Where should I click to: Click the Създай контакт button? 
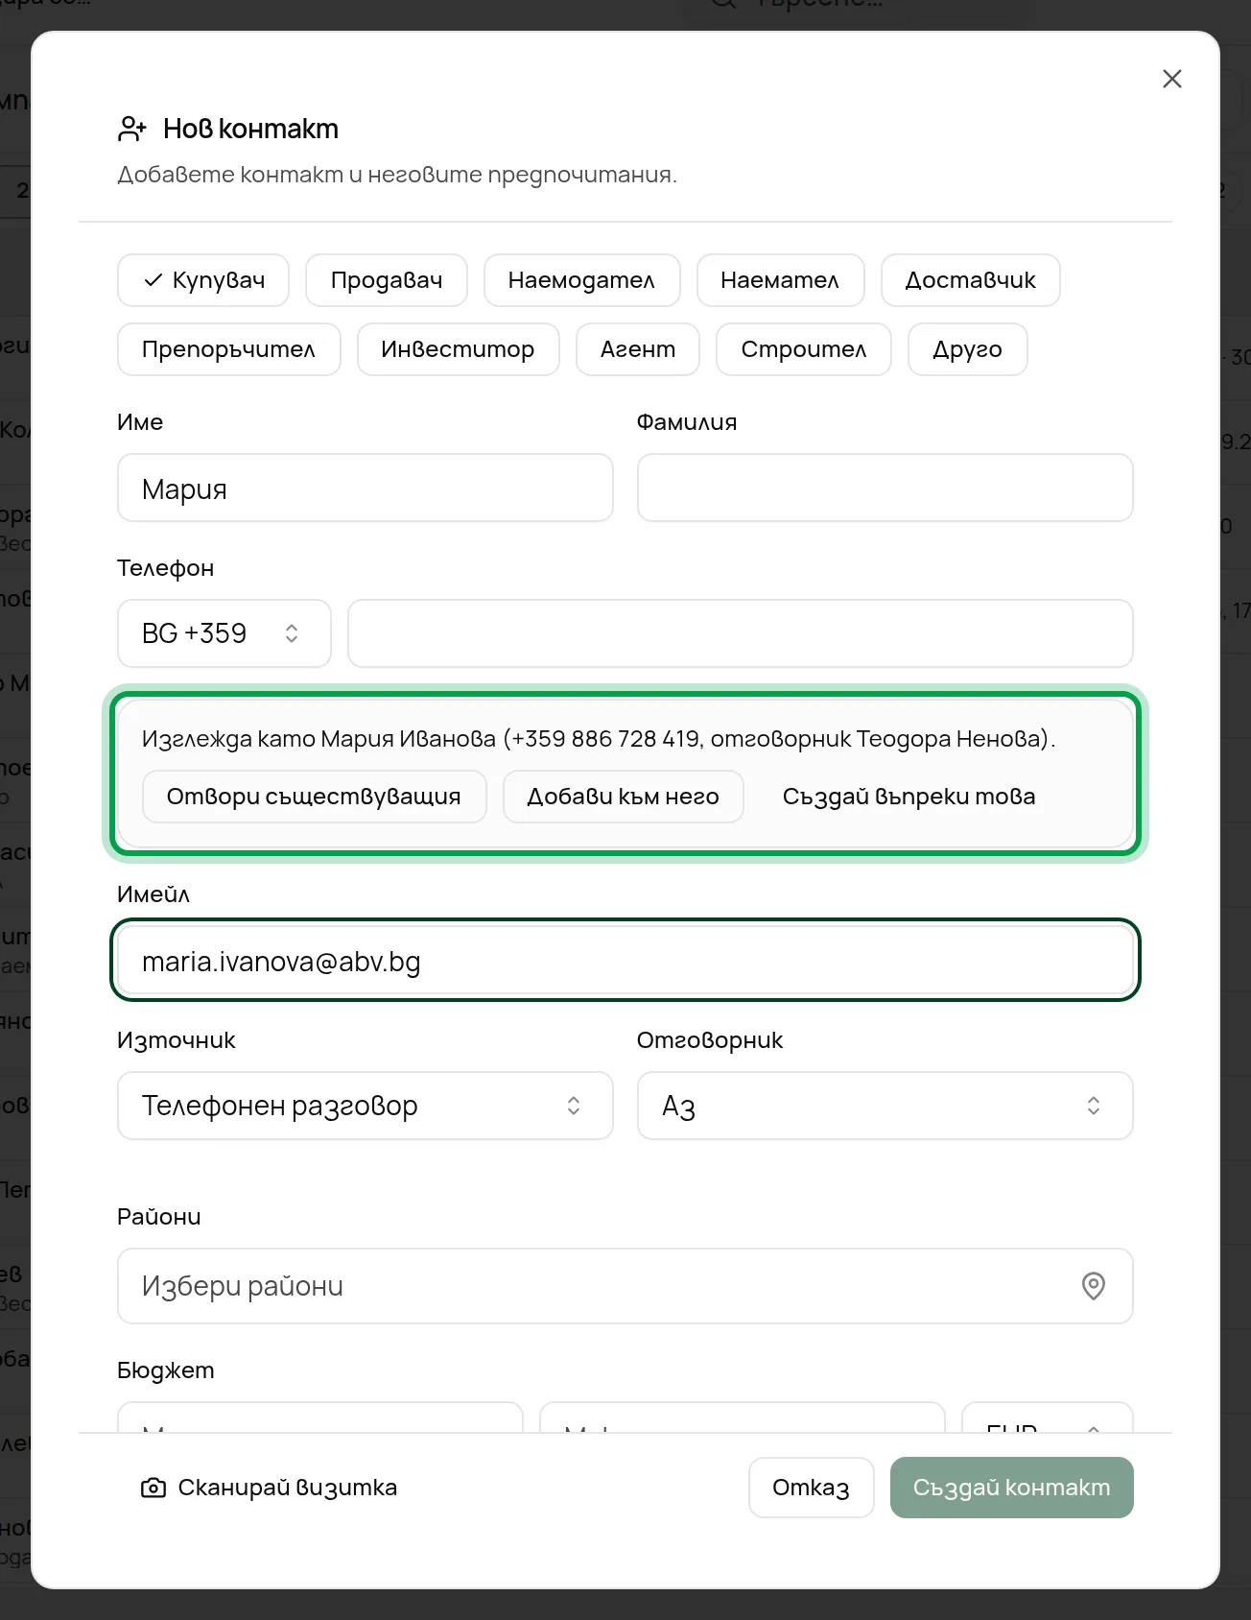(x=1011, y=1488)
